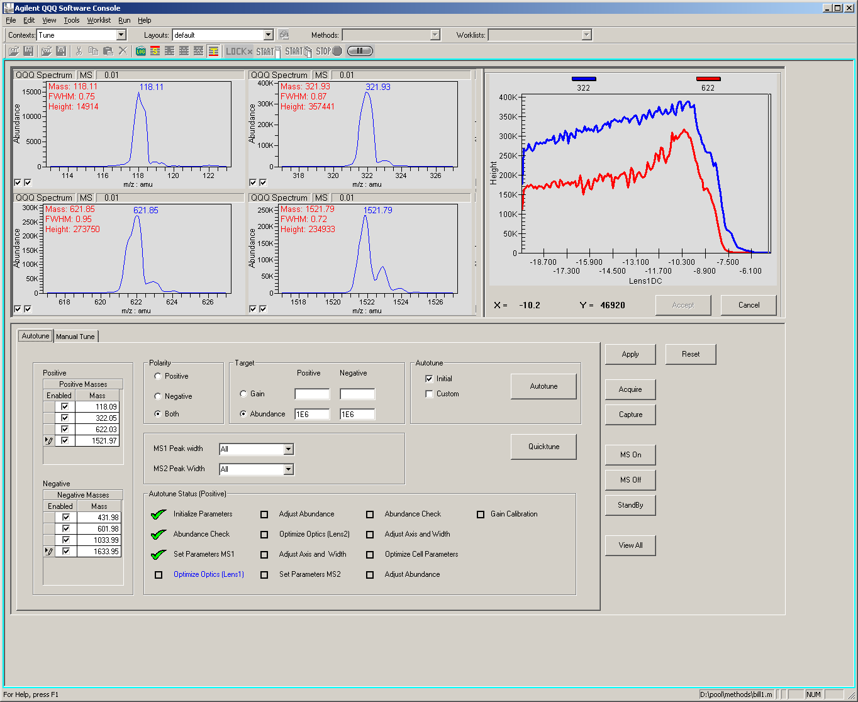Click the MS On button
Screen dimensions: 858x702
point(630,455)
